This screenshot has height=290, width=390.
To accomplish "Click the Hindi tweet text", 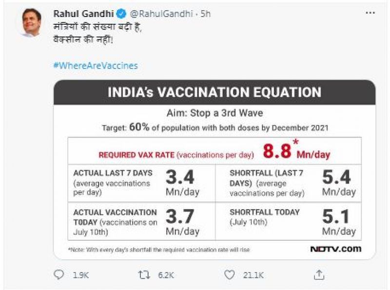I will point(97,34).
